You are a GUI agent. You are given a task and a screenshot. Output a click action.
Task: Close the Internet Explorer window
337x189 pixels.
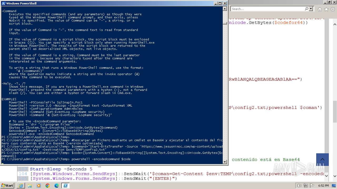tap(334, 2)
